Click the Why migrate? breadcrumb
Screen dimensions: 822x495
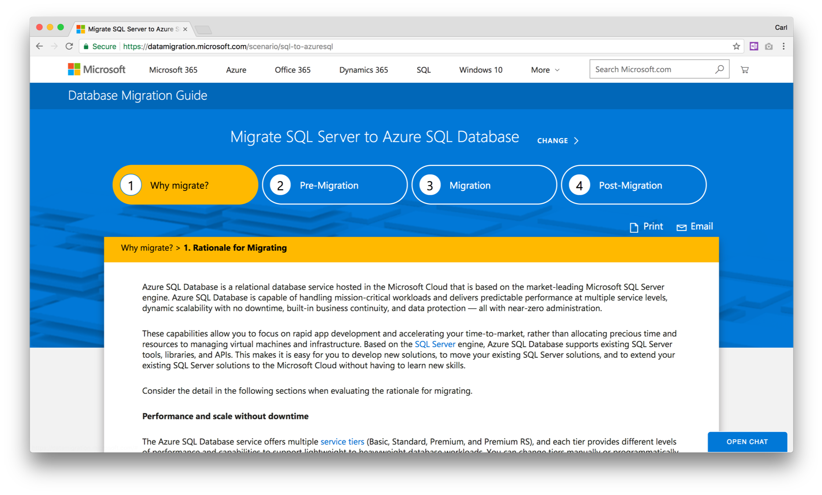147,248
